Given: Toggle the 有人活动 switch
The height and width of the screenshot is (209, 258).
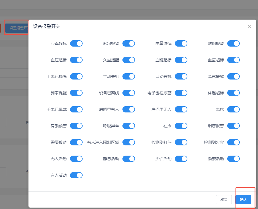Looking at the screenshot, I should tap(76, 175).
